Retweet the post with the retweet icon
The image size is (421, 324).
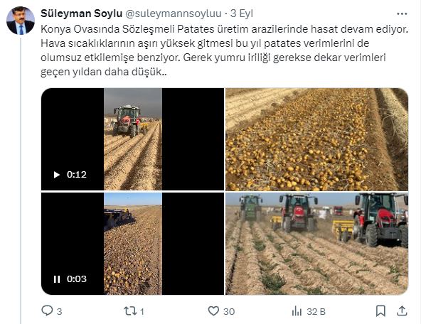coord(130,311)
